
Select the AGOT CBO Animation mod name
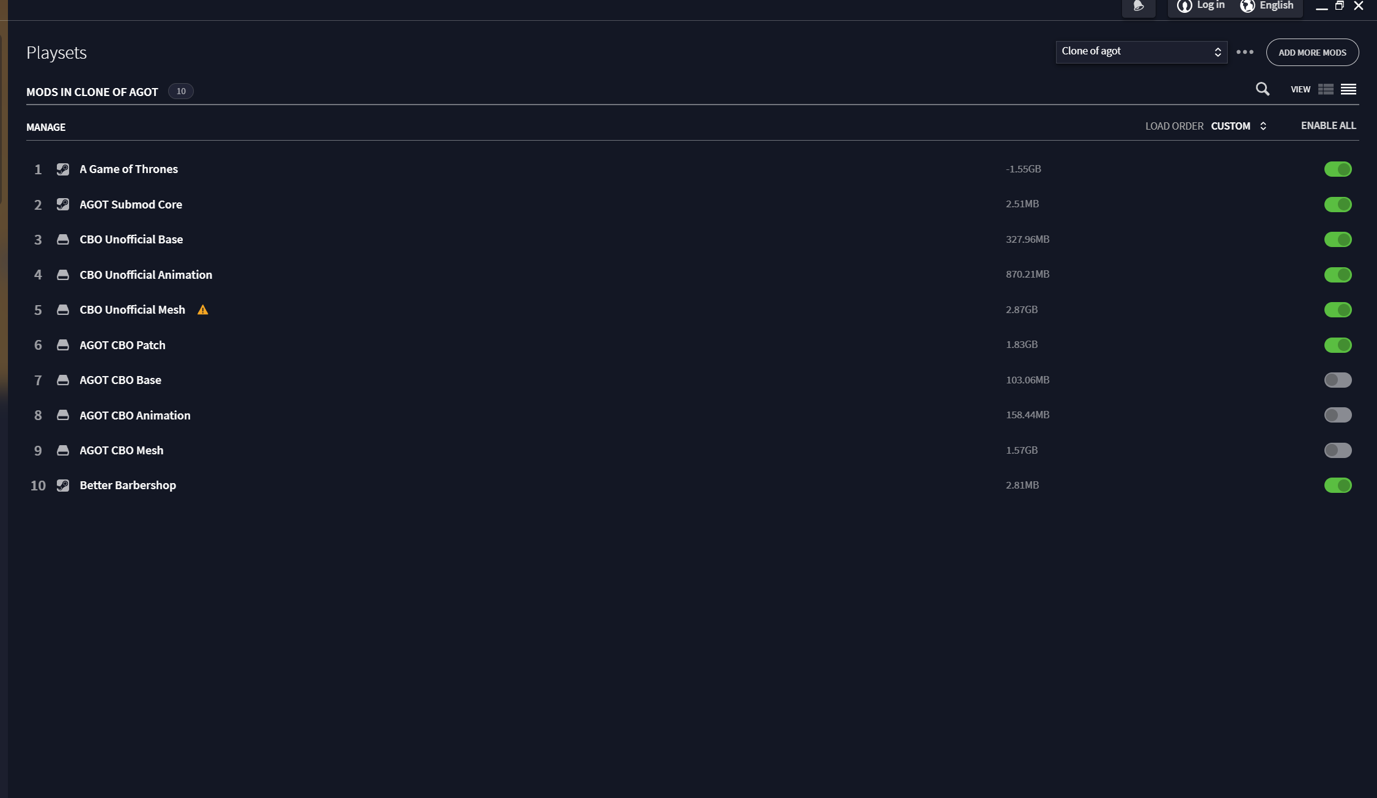(135, 415)
